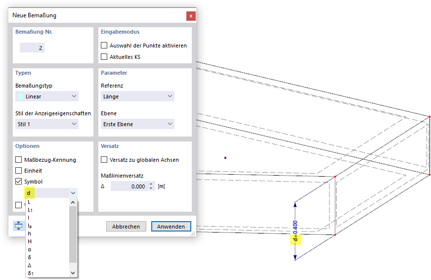Image resolution: width=431 pixels, height=280 pixels.
Task: Click the dimension tool icon at dialog bottom
Action: tap(18, 226)
